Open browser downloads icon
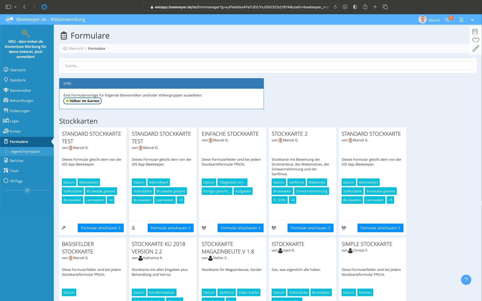Viewport: 482px width, 301px height. click(x=345, y=7)
